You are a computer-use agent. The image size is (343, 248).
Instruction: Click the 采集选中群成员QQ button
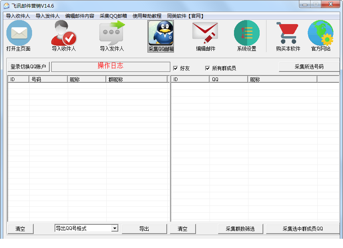pos(303,229)
